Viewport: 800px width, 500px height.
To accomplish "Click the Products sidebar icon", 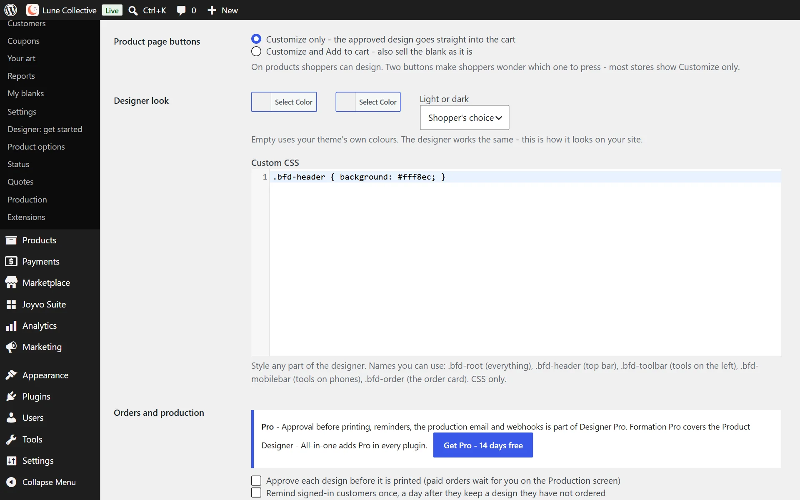I will tap(11, 240).
